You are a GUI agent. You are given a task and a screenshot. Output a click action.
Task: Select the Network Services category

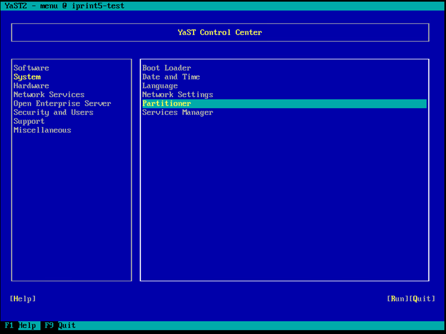[49, 94]
